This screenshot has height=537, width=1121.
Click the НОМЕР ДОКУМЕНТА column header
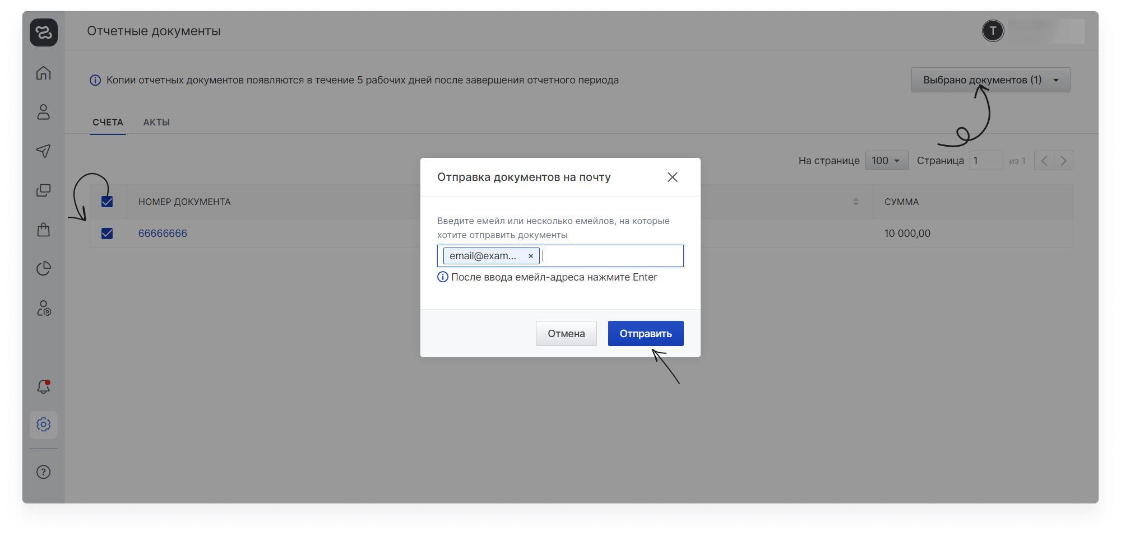tap(184, 202)
